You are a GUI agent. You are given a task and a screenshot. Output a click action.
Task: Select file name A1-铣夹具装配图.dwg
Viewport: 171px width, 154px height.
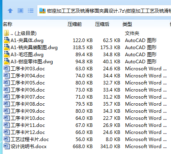click(x=34, y=48)
